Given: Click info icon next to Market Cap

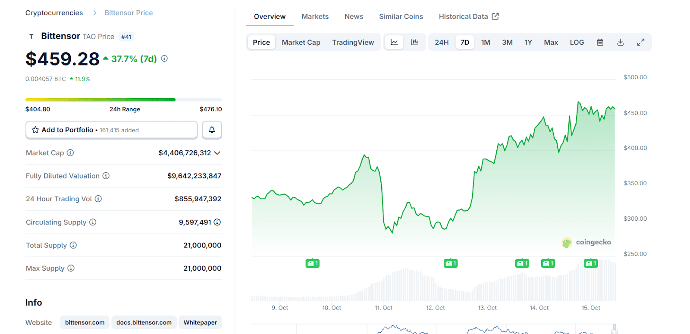Looking at the screenshot, I should [70, 153].
